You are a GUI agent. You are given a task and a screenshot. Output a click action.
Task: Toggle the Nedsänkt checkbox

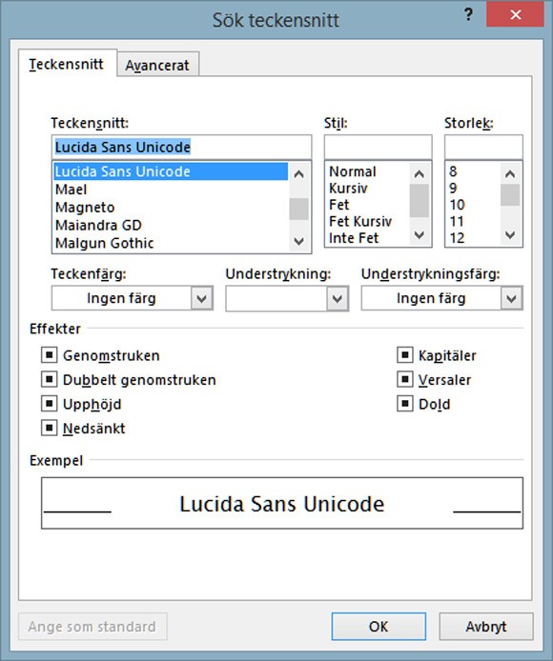pyautogui.click(x=49, y=429)
